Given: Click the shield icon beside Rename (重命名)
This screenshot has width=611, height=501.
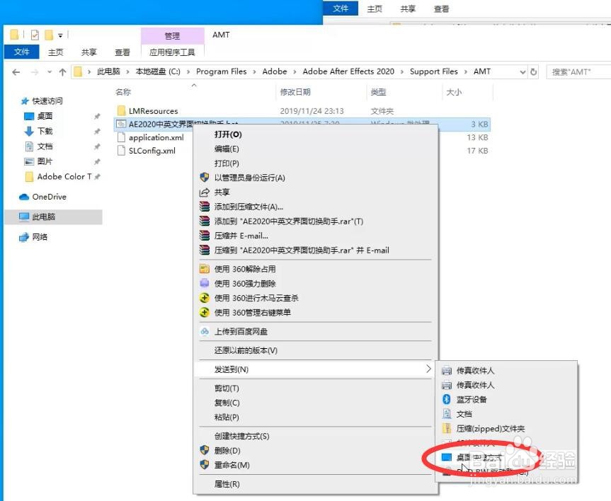Looking at the screenshot, I should point(205,465).
